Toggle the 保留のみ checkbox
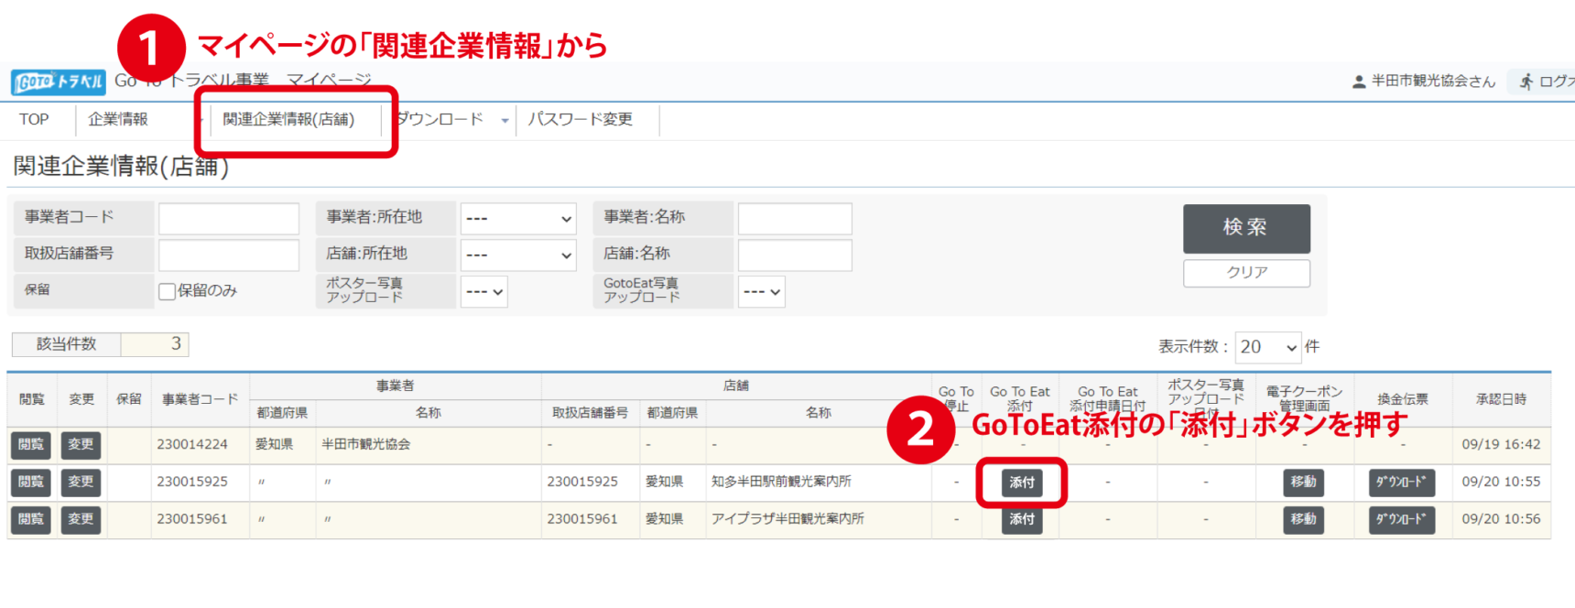 (167, 291)
